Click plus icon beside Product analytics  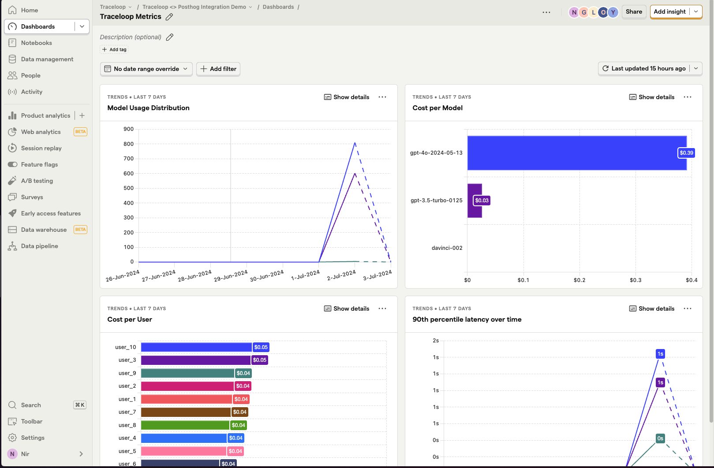click(x=82, y=115)
